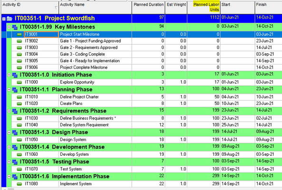
Task: Collapse the Requirements Phase group
Action: [x=9, y=111]
